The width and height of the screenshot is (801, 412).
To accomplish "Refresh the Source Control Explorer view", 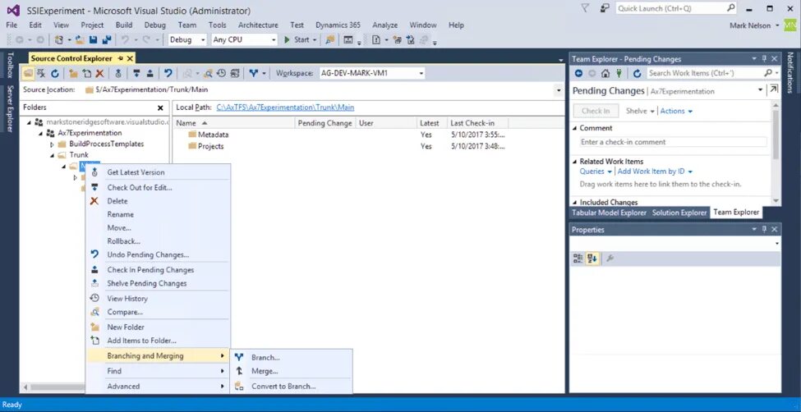I will point(55,74).
